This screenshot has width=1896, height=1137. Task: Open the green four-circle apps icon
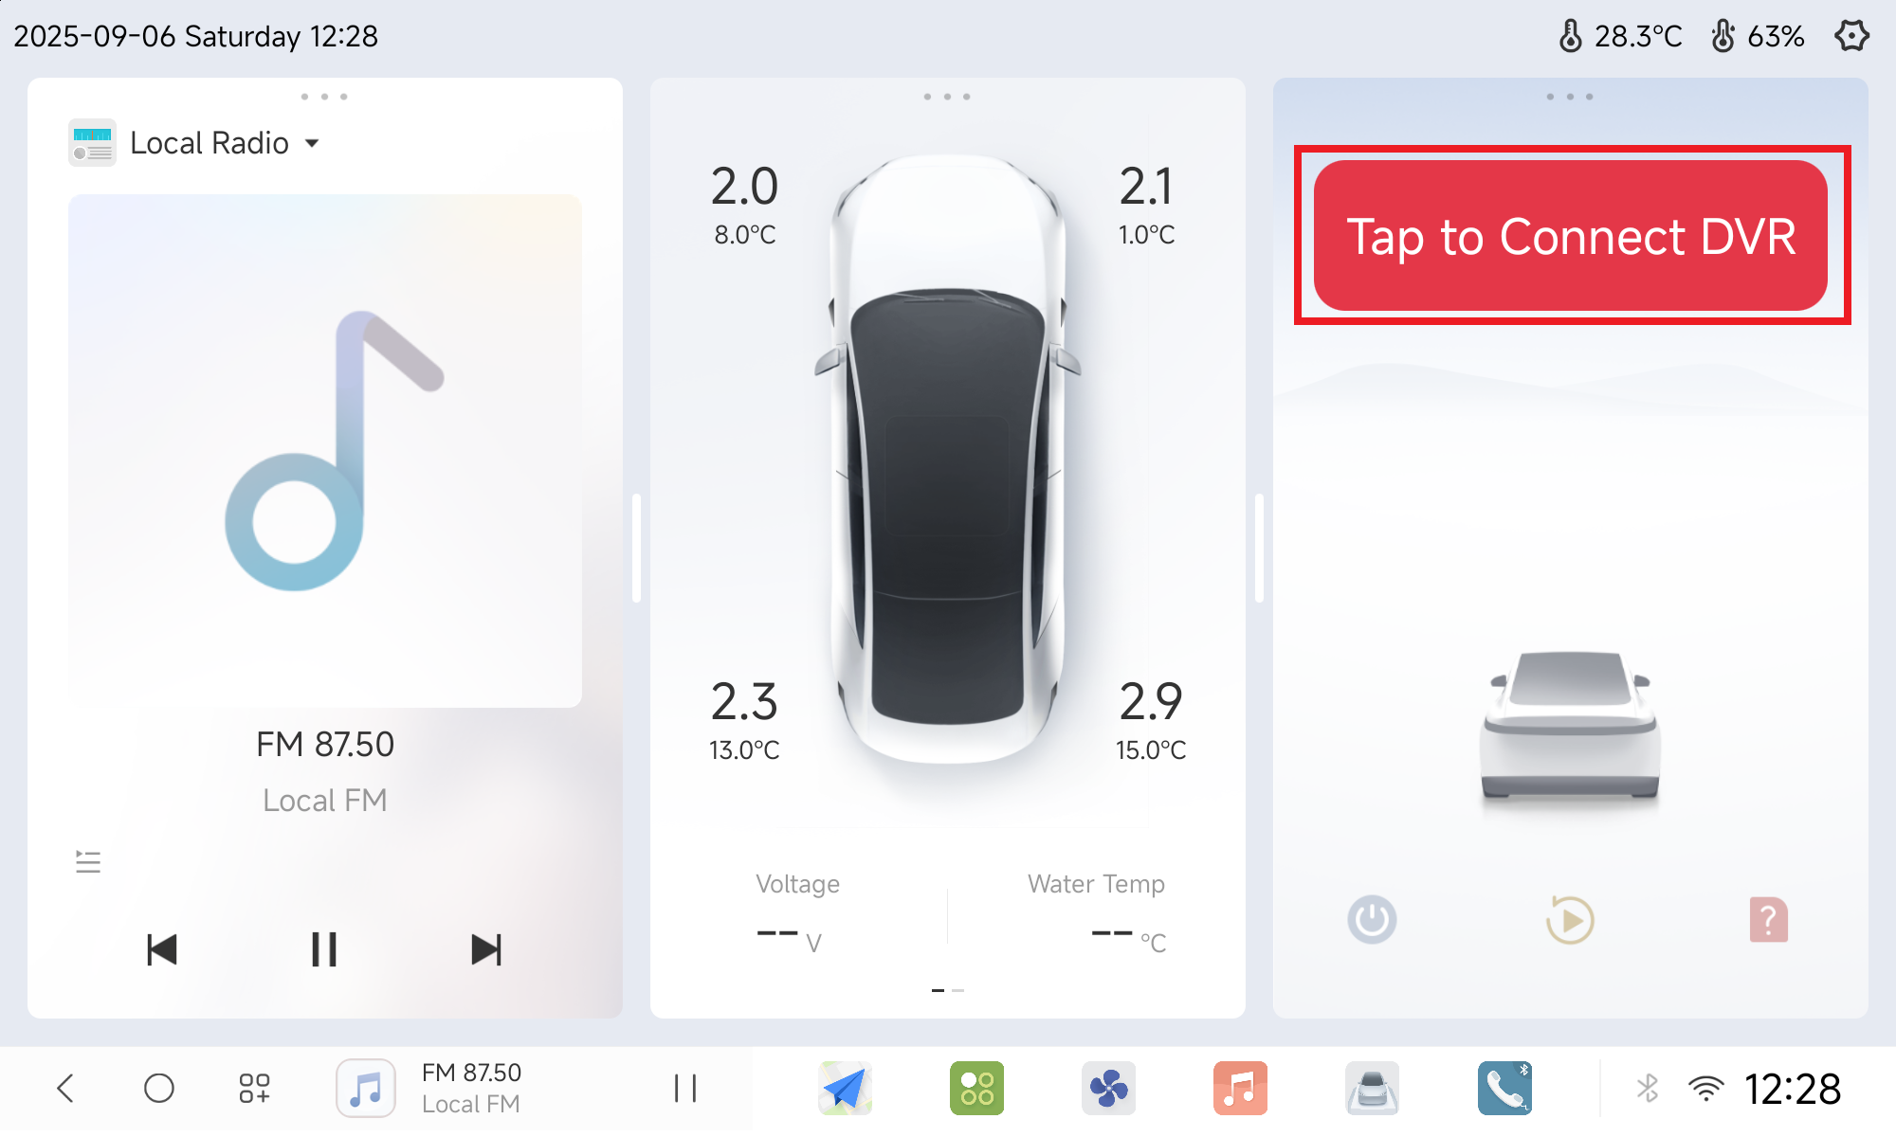click(976, 1088)
